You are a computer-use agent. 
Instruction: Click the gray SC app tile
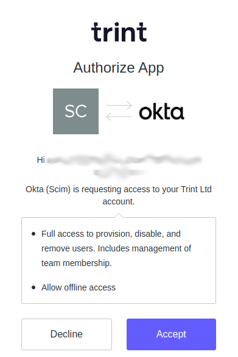coord(75,111)
